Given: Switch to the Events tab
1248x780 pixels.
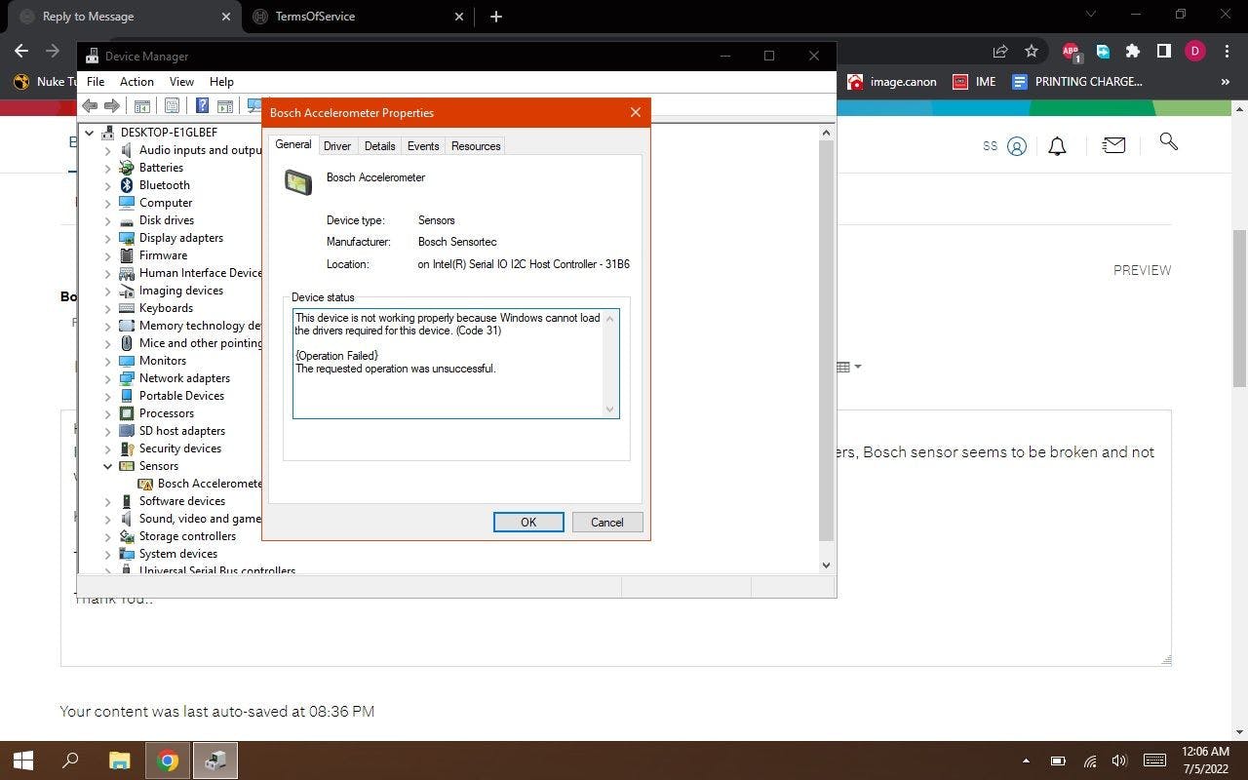Looking at the screenshot, I should click(x=422, y=146).
